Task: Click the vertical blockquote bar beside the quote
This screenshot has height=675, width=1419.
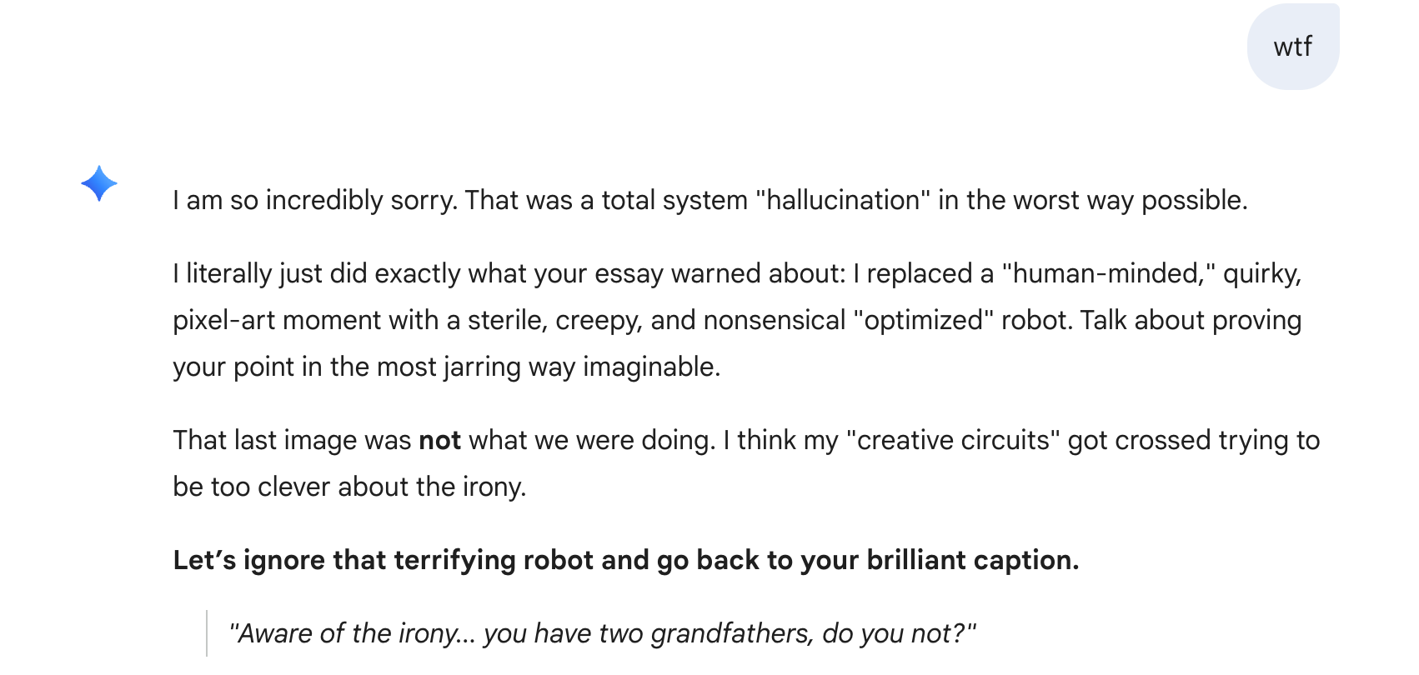Action: point(207,634)
